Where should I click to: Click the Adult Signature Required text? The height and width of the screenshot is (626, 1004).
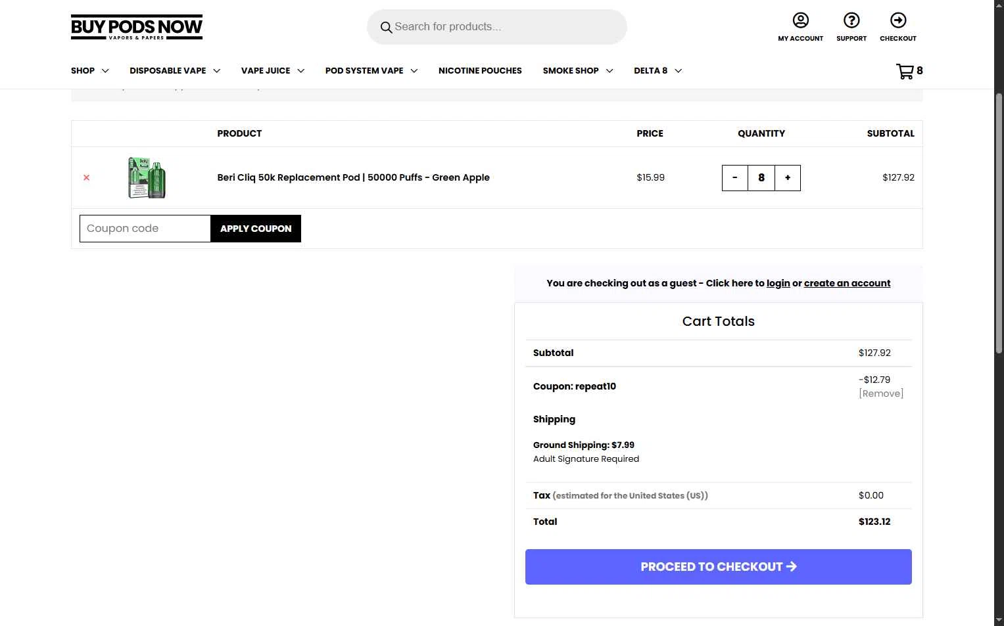(586, 459)
